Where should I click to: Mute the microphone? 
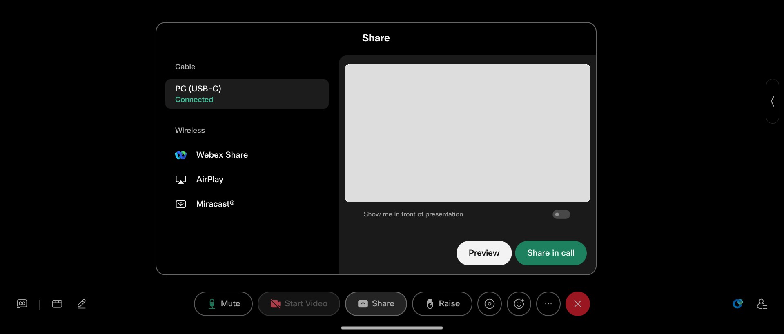223,303
